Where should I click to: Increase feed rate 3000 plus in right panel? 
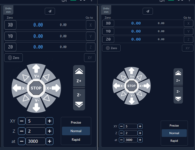pyautogui.click(x=140, y=140)
